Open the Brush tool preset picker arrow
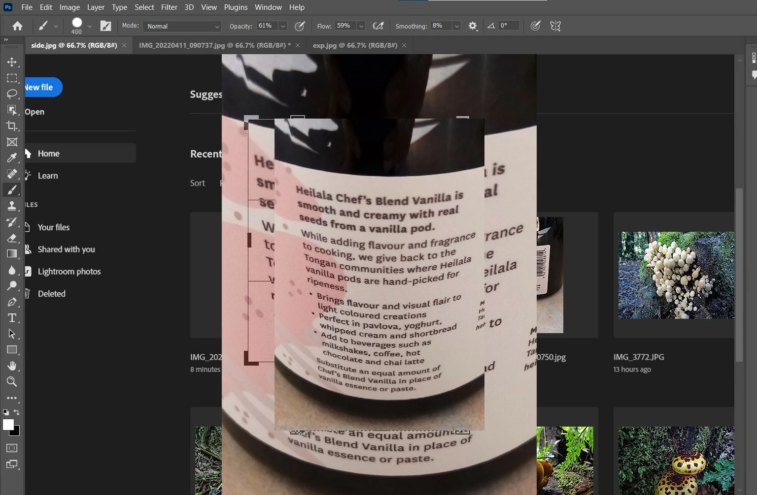The height and width of the screenshot is (495, 757). [56, 26]
